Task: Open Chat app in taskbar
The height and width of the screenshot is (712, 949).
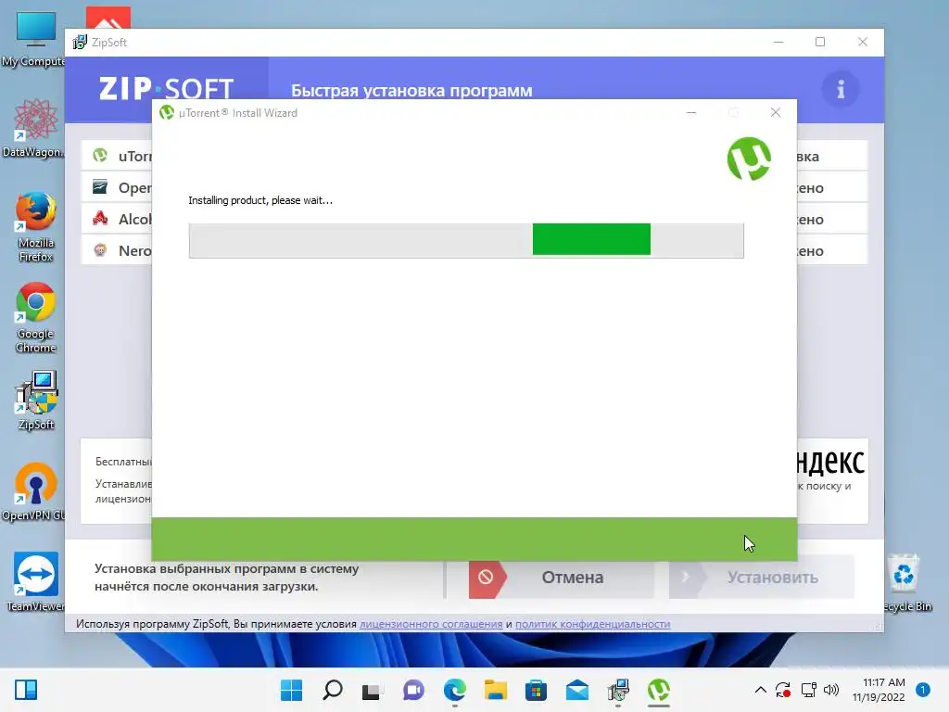Action: point(414,690)
